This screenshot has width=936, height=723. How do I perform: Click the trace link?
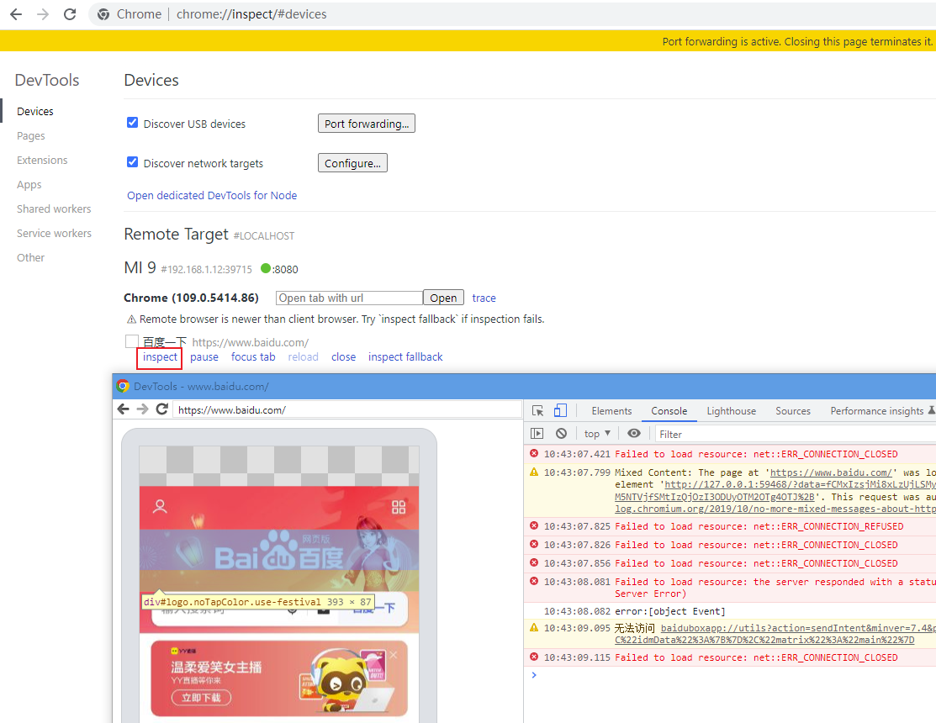(x=484, y=298)
